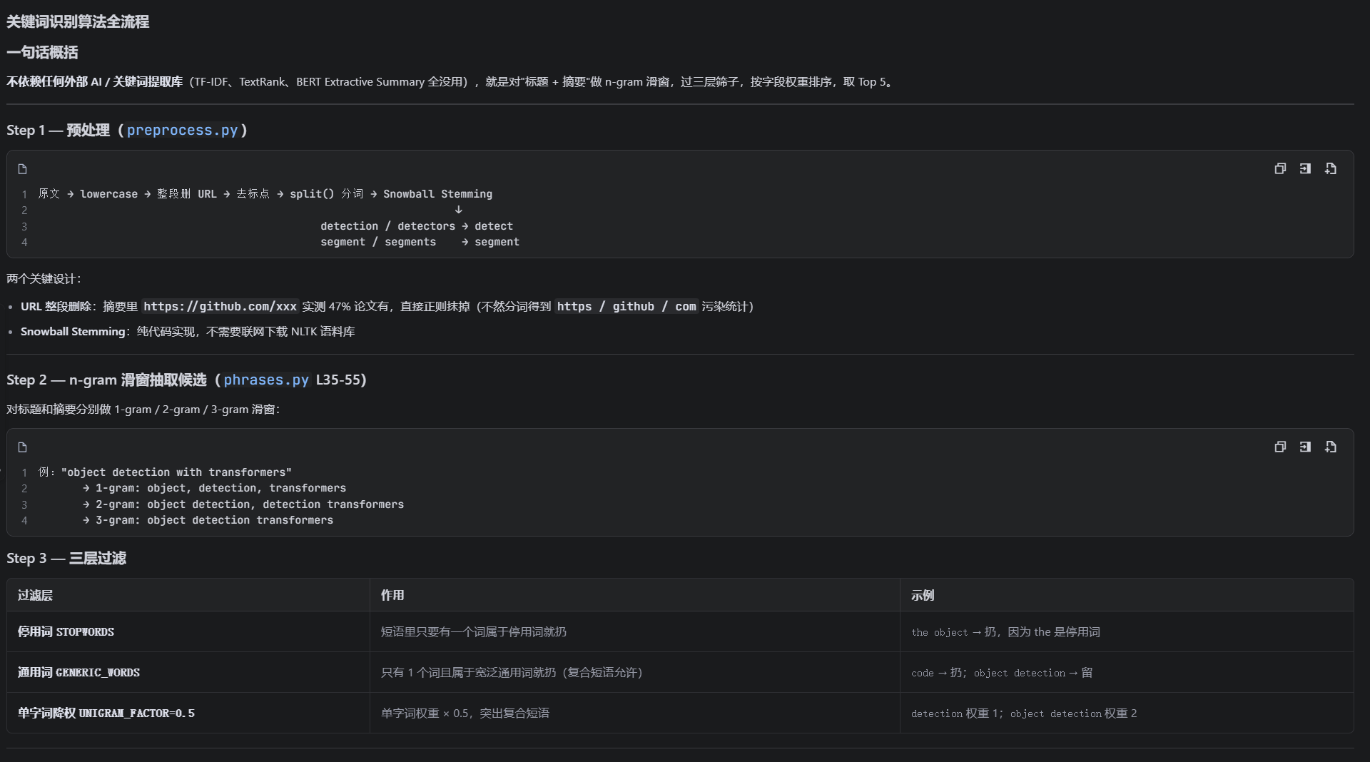
Task: Create new file from n-gram example block
Action: (1331, 447)
